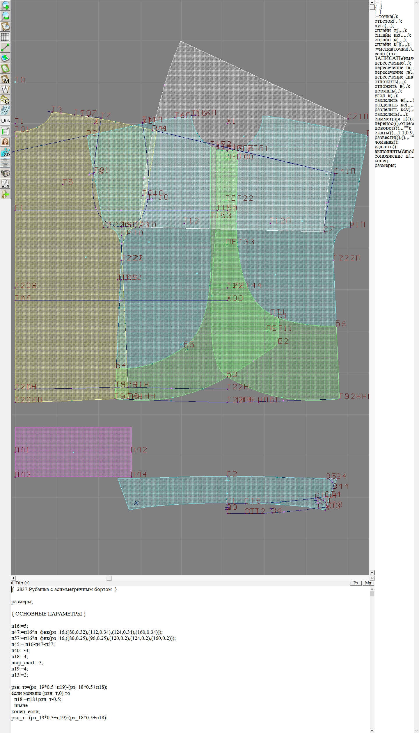419x733 pixels.
Task: Click the code line 'п16:=5;'
Action: coord(20,626)
